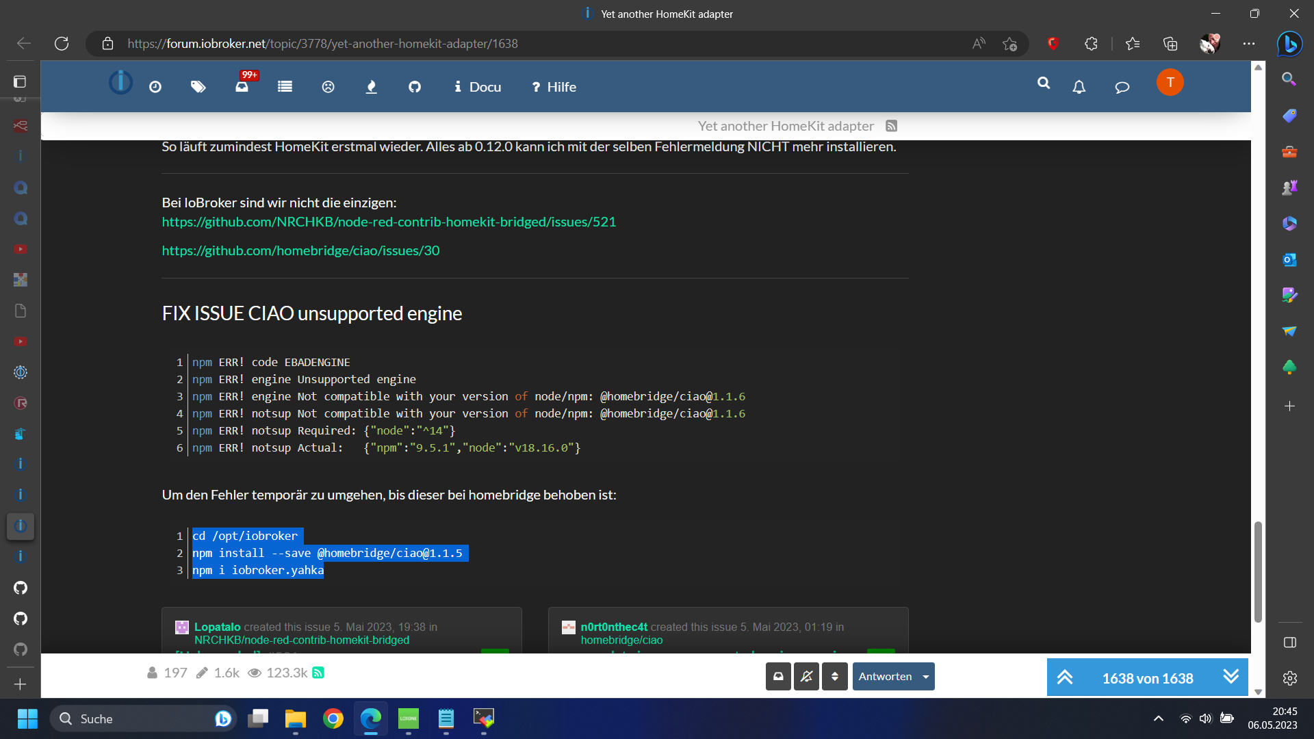Jump to first post double-up arrow
This screenshot has width=1314, height=739.
[1065, 677]
